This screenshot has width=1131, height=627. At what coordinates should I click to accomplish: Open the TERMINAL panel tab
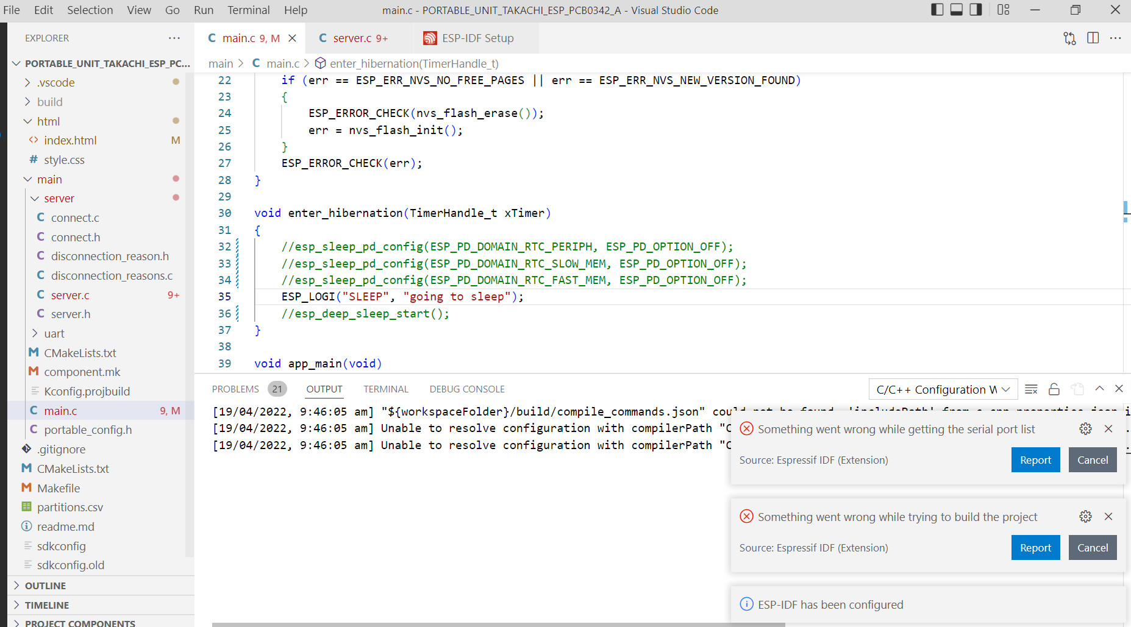click(386, 389)
